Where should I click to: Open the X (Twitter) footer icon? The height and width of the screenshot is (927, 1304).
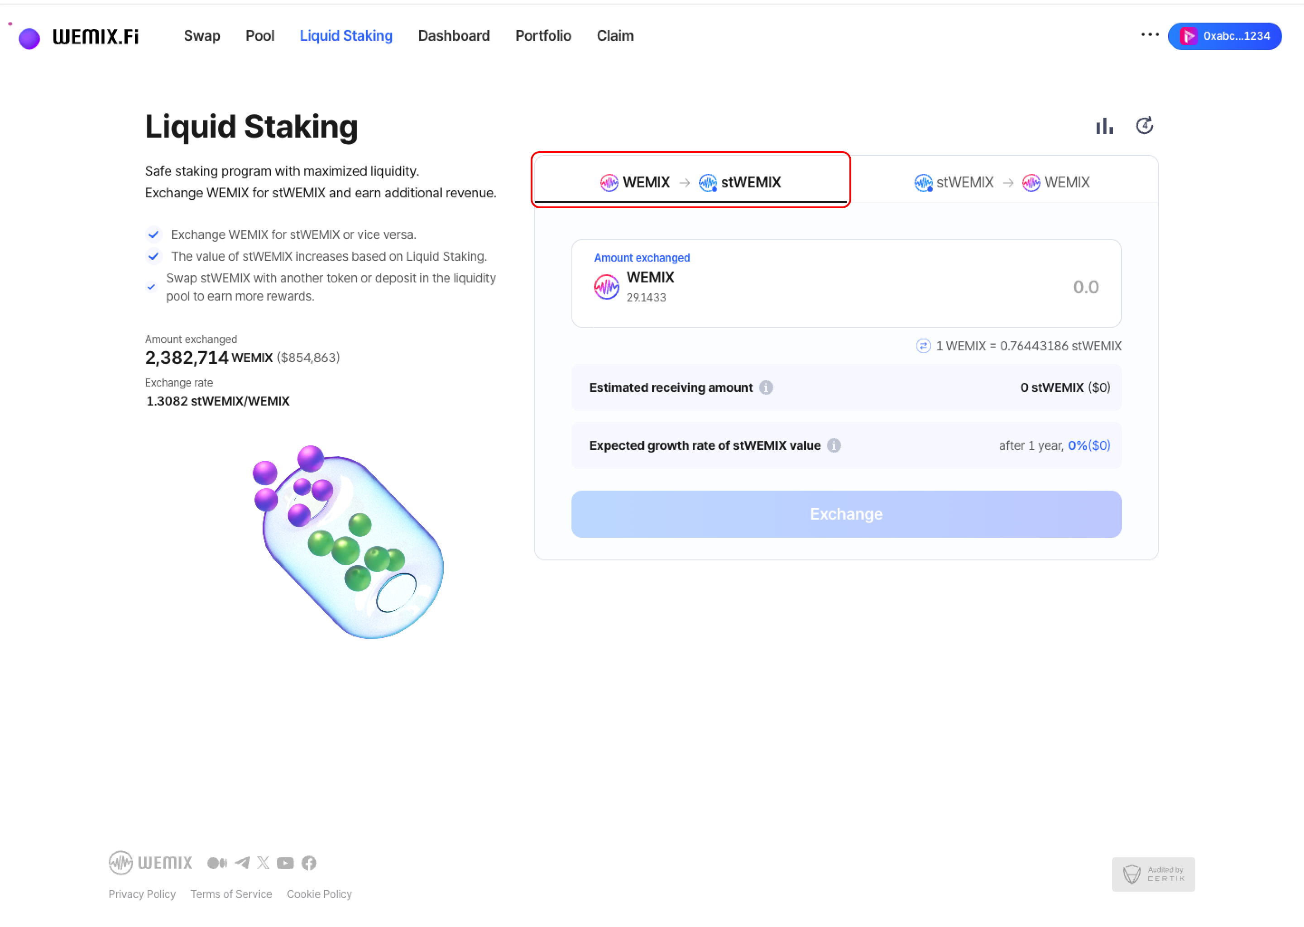coord(263,862)
